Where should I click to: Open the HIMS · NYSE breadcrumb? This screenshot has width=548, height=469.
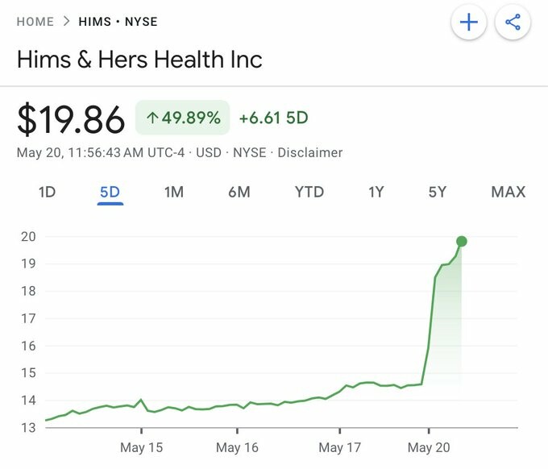pos(118,22)
